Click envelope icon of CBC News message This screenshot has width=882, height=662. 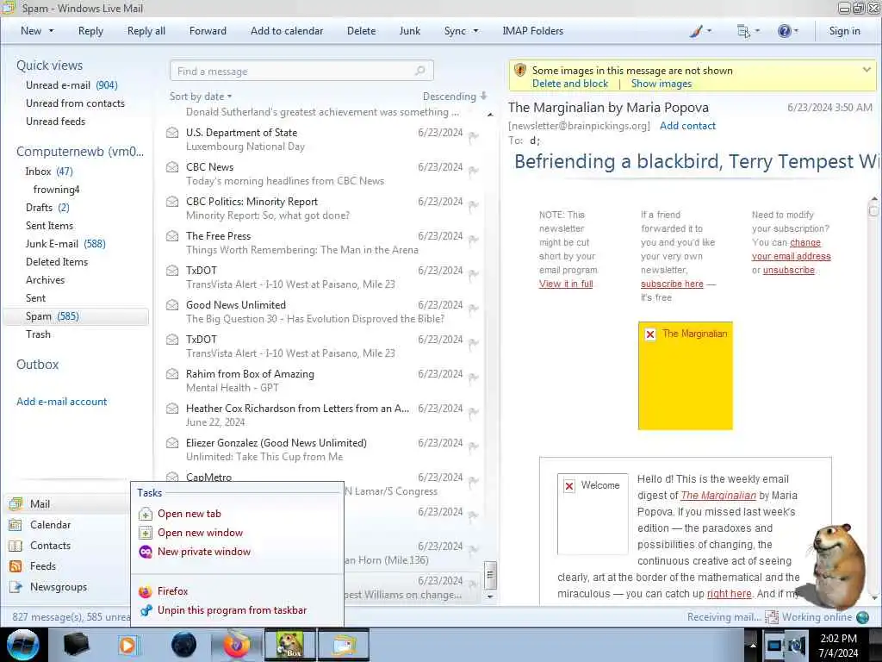point(172,167)
